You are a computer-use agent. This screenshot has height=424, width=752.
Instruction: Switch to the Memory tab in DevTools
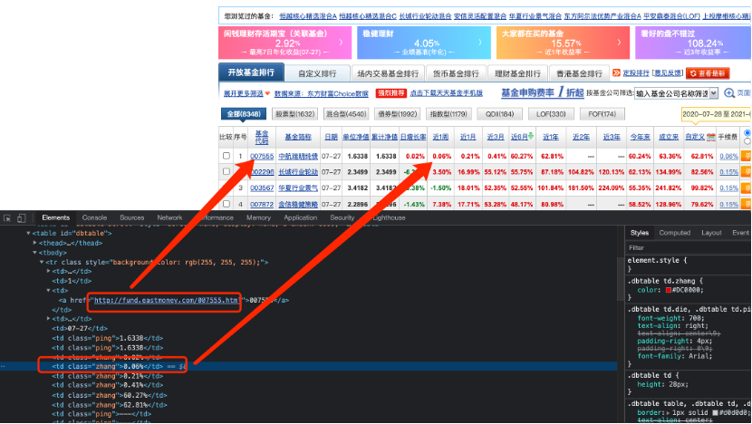tap(258, 217)
